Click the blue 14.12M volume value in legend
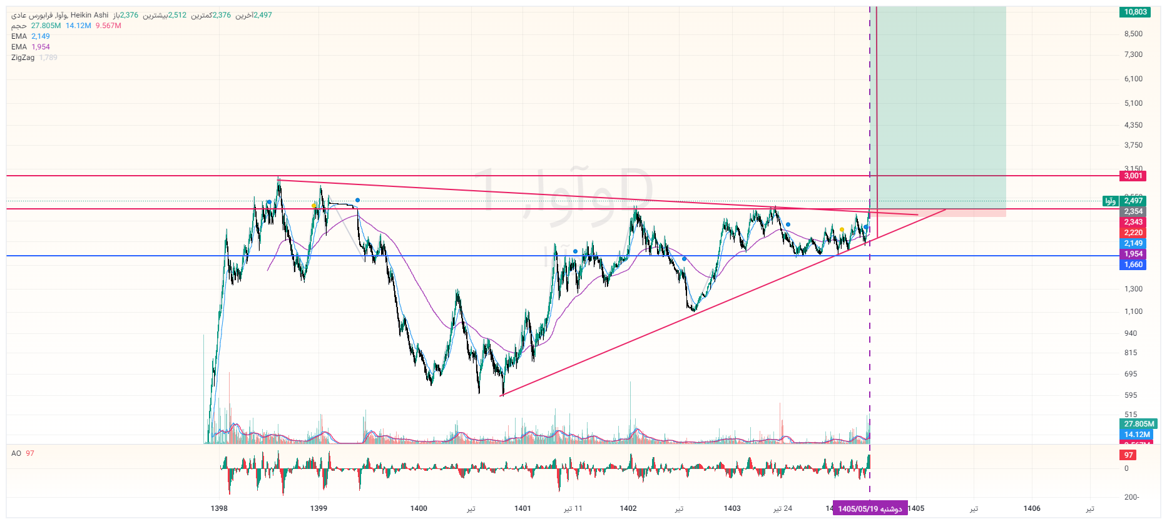Viewport: 1167px width, 524px height. [78, 26]
